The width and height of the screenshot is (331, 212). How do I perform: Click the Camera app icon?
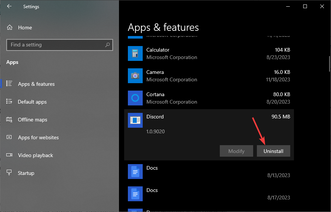pos(135,76)
